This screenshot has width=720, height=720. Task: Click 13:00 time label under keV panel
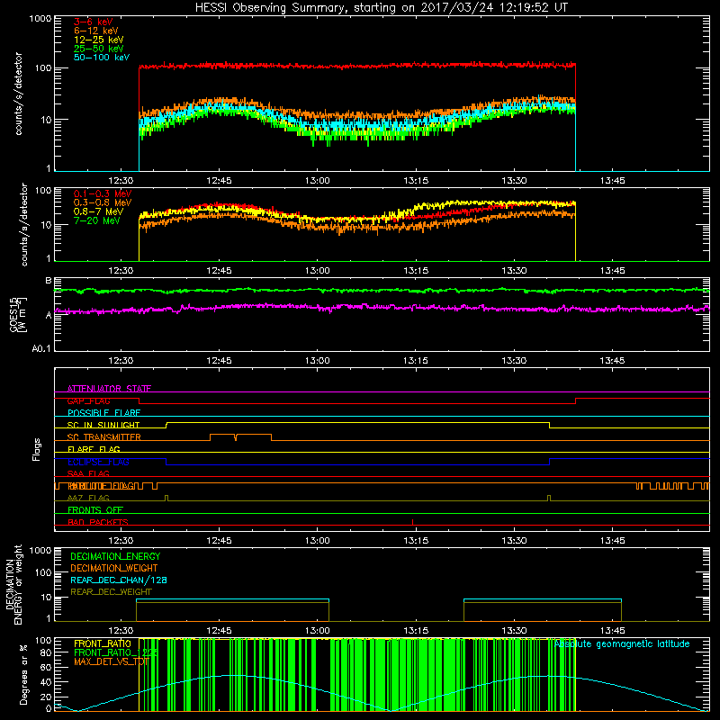[318, 181]
